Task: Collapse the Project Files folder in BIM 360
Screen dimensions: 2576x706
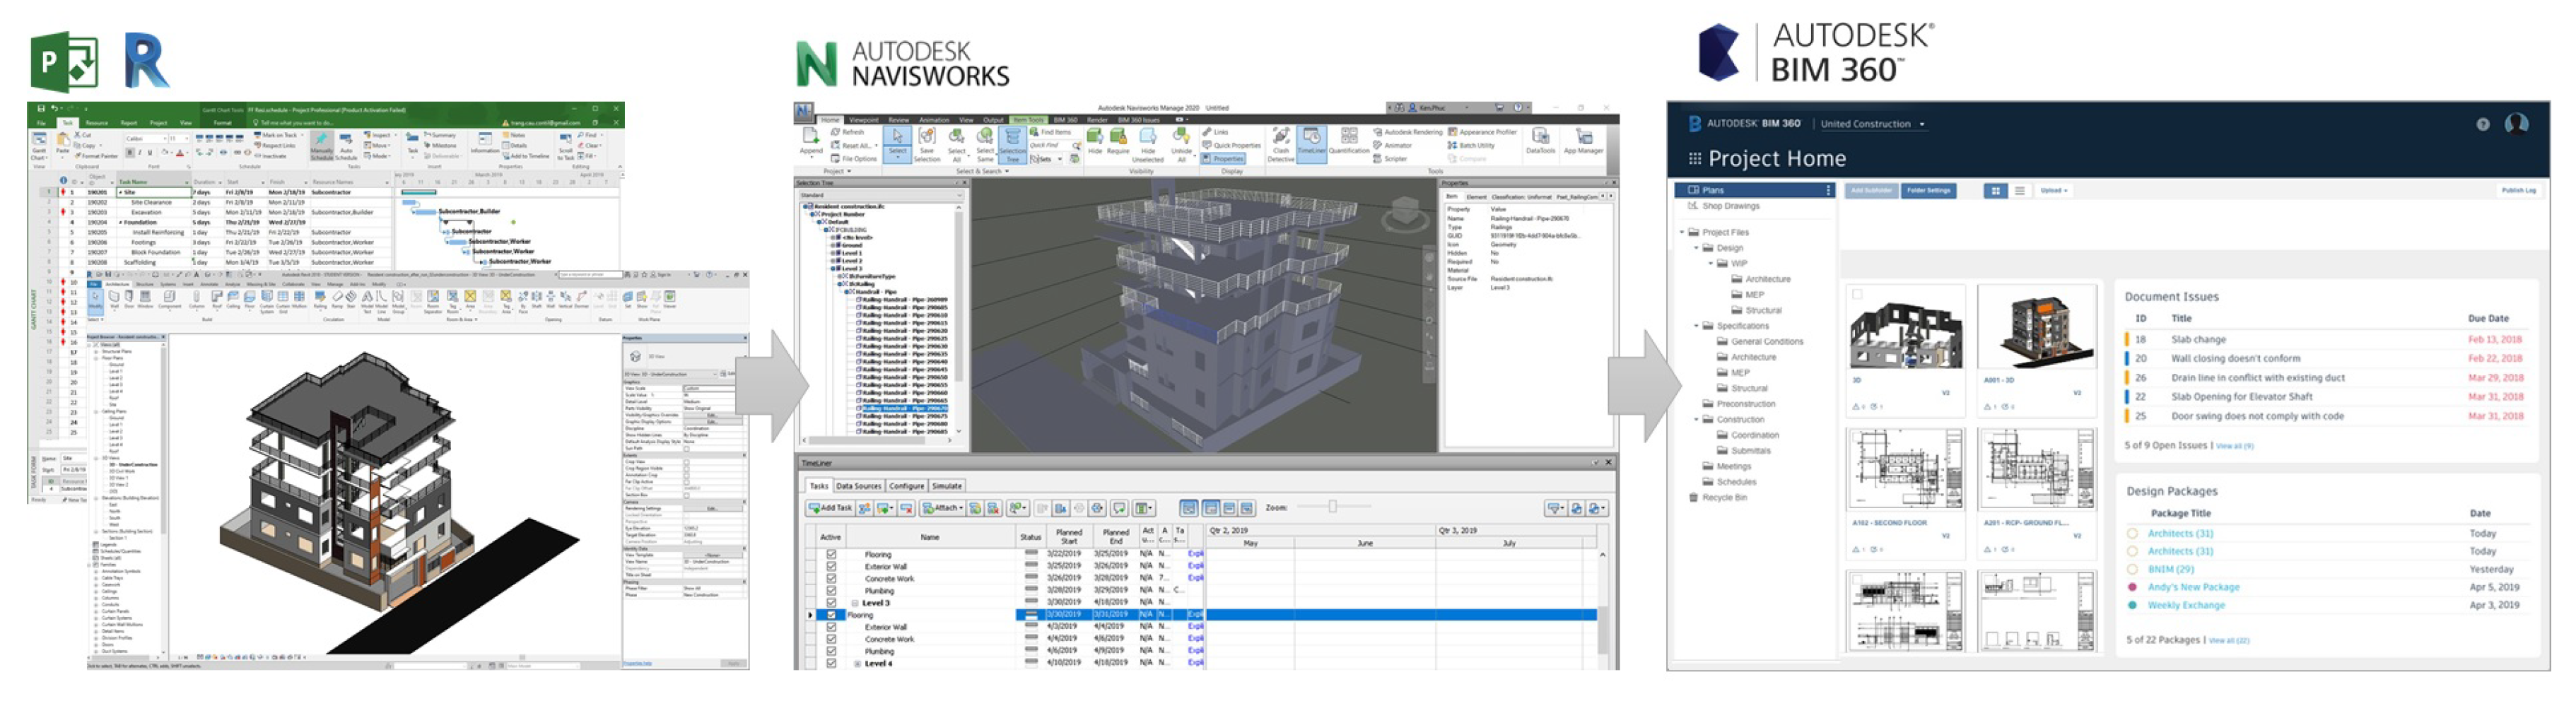Action: (1682, 232)
